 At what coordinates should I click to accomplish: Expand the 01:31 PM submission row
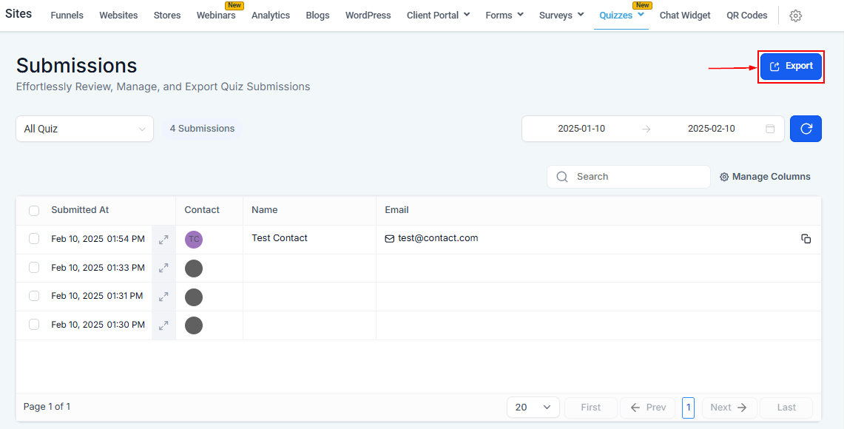[163, 297]
